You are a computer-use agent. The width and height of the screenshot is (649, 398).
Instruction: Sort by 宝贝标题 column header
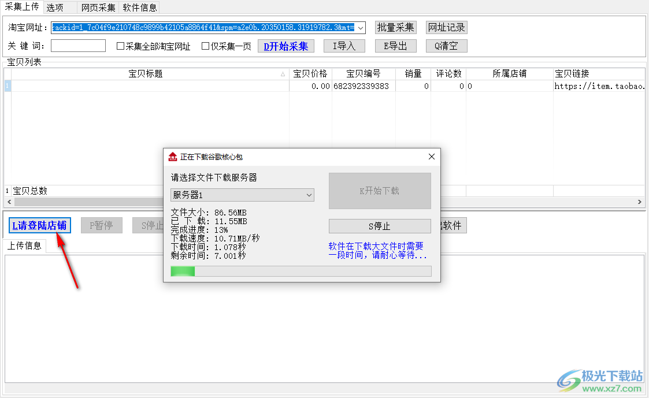150,73
